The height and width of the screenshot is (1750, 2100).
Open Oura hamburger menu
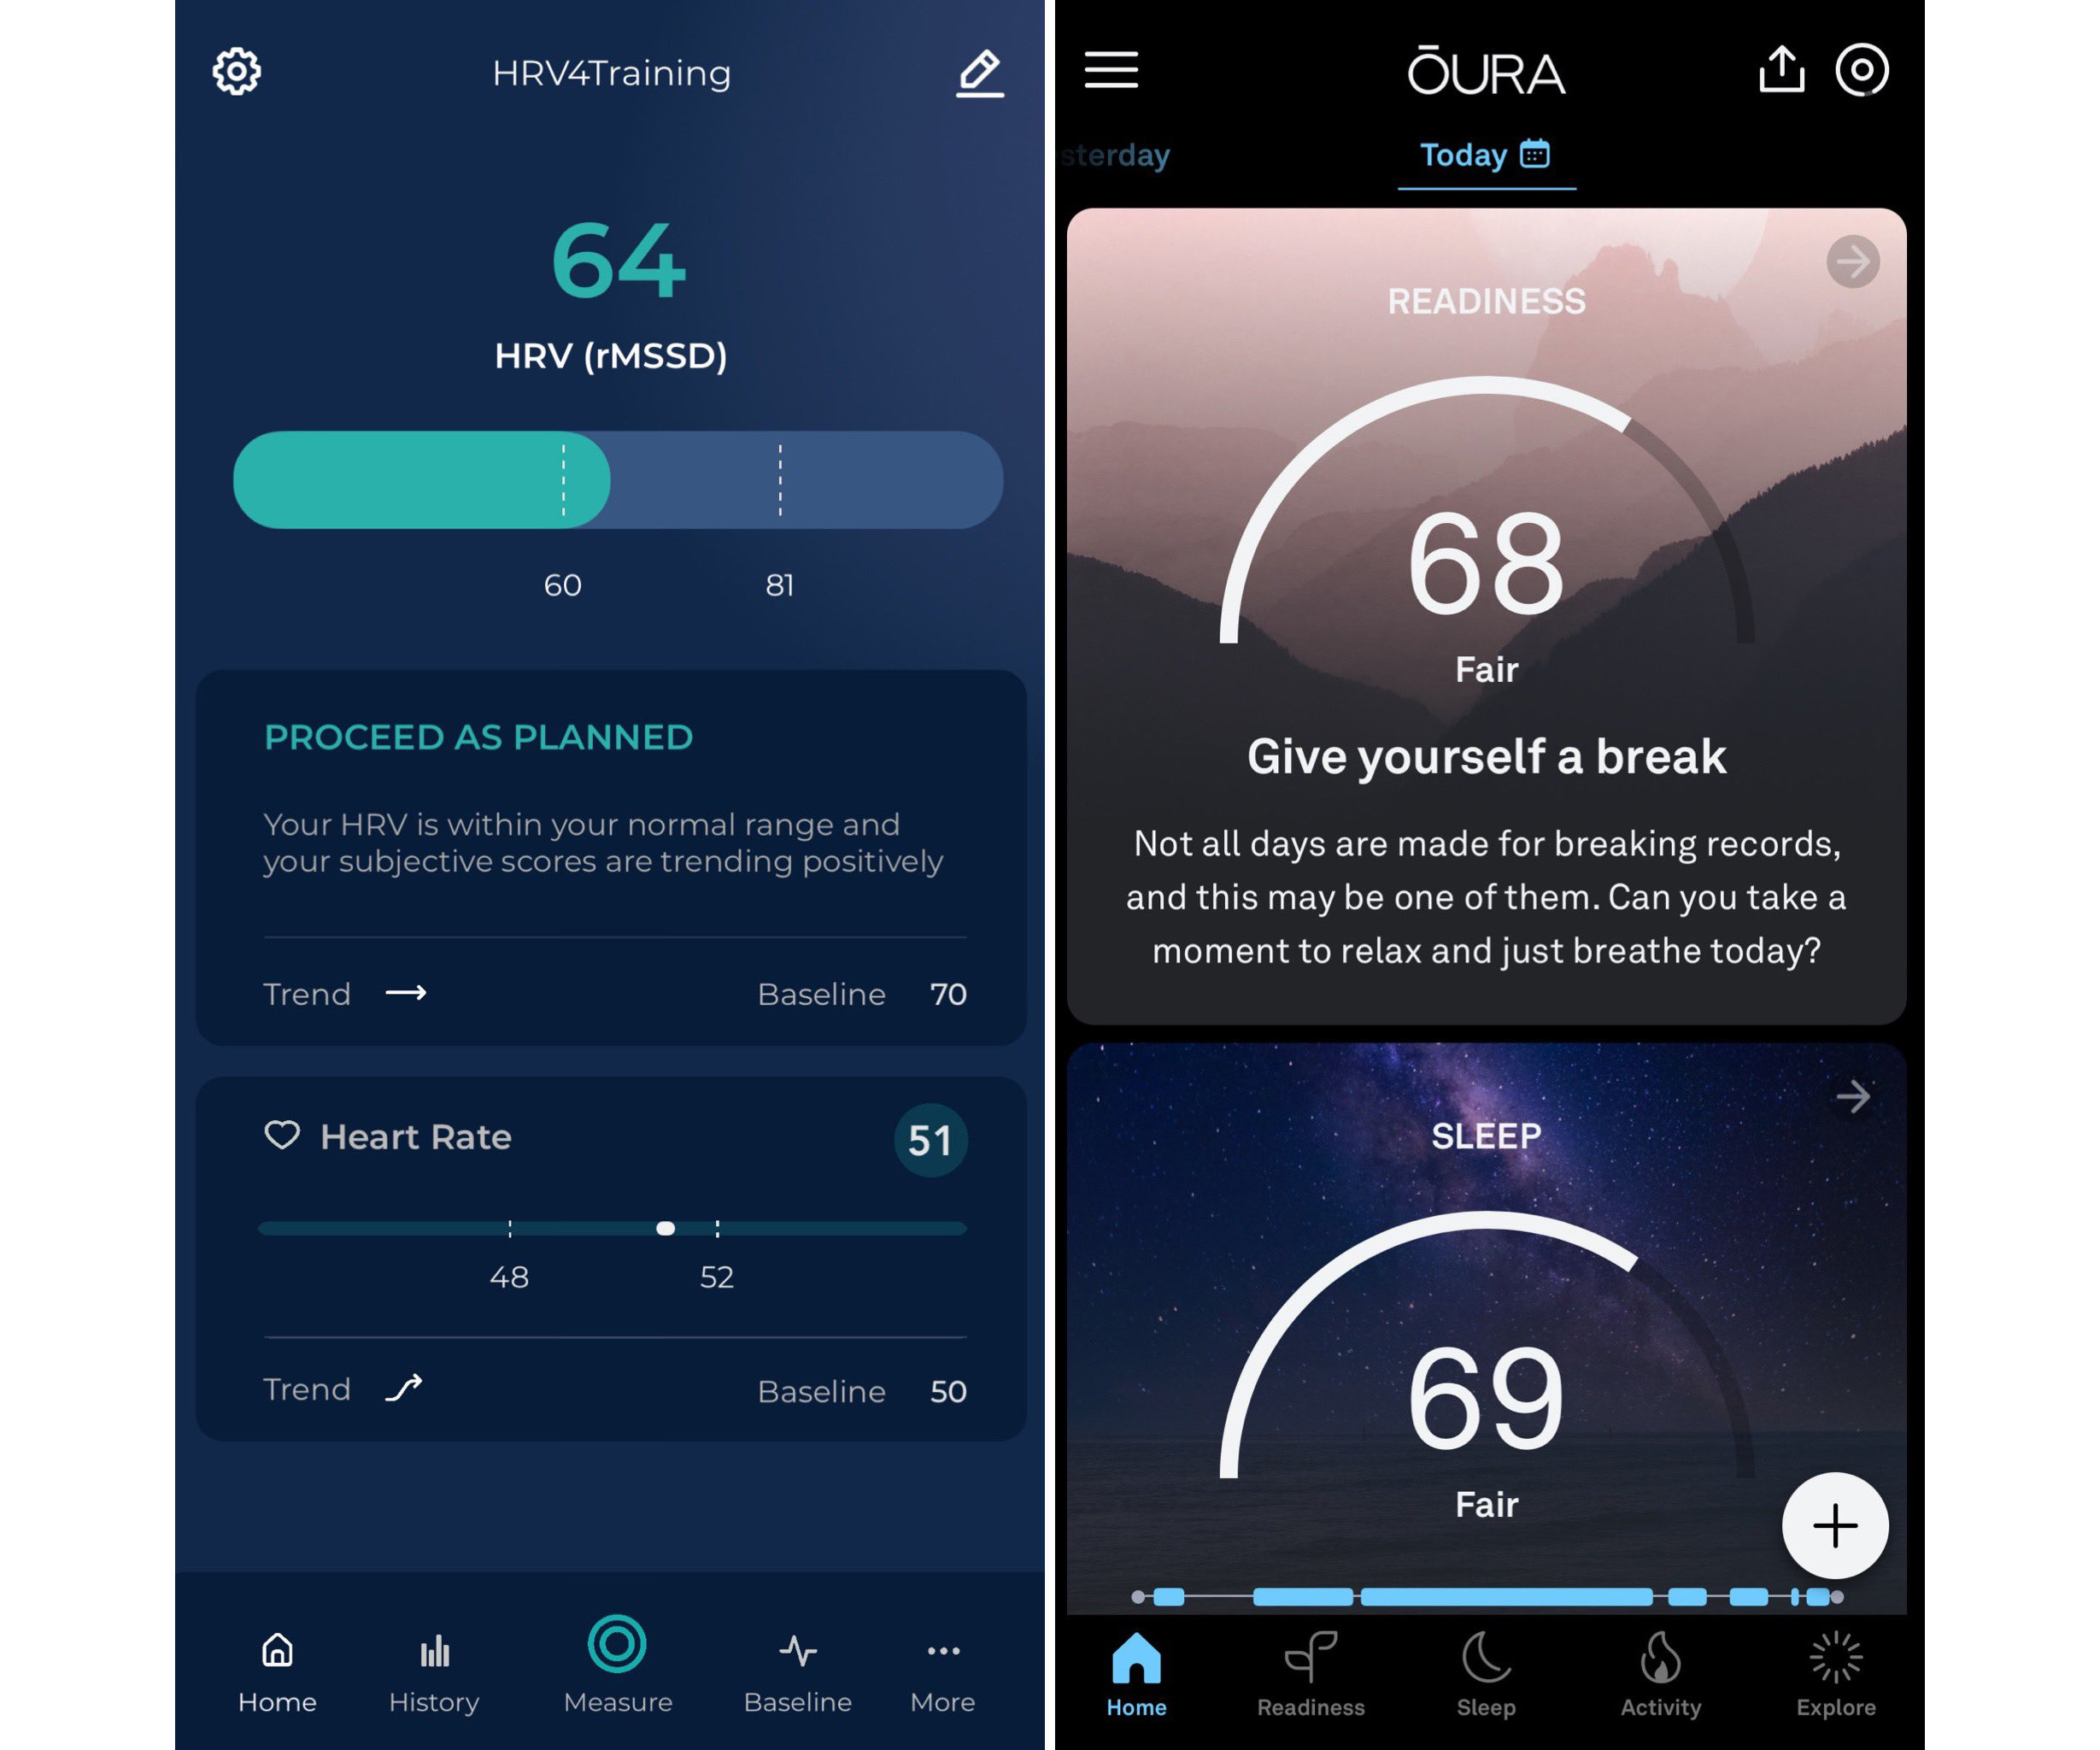1111,70
